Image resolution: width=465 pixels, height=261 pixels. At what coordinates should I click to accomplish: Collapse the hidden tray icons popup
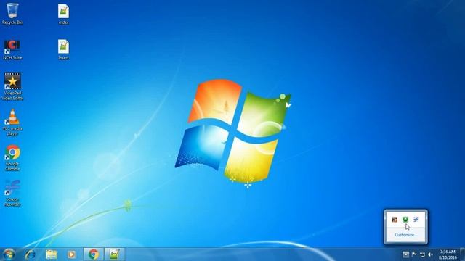coord(405,254)
